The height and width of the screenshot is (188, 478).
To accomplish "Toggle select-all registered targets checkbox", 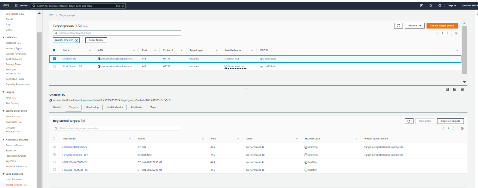I will [x=54, y=139].
